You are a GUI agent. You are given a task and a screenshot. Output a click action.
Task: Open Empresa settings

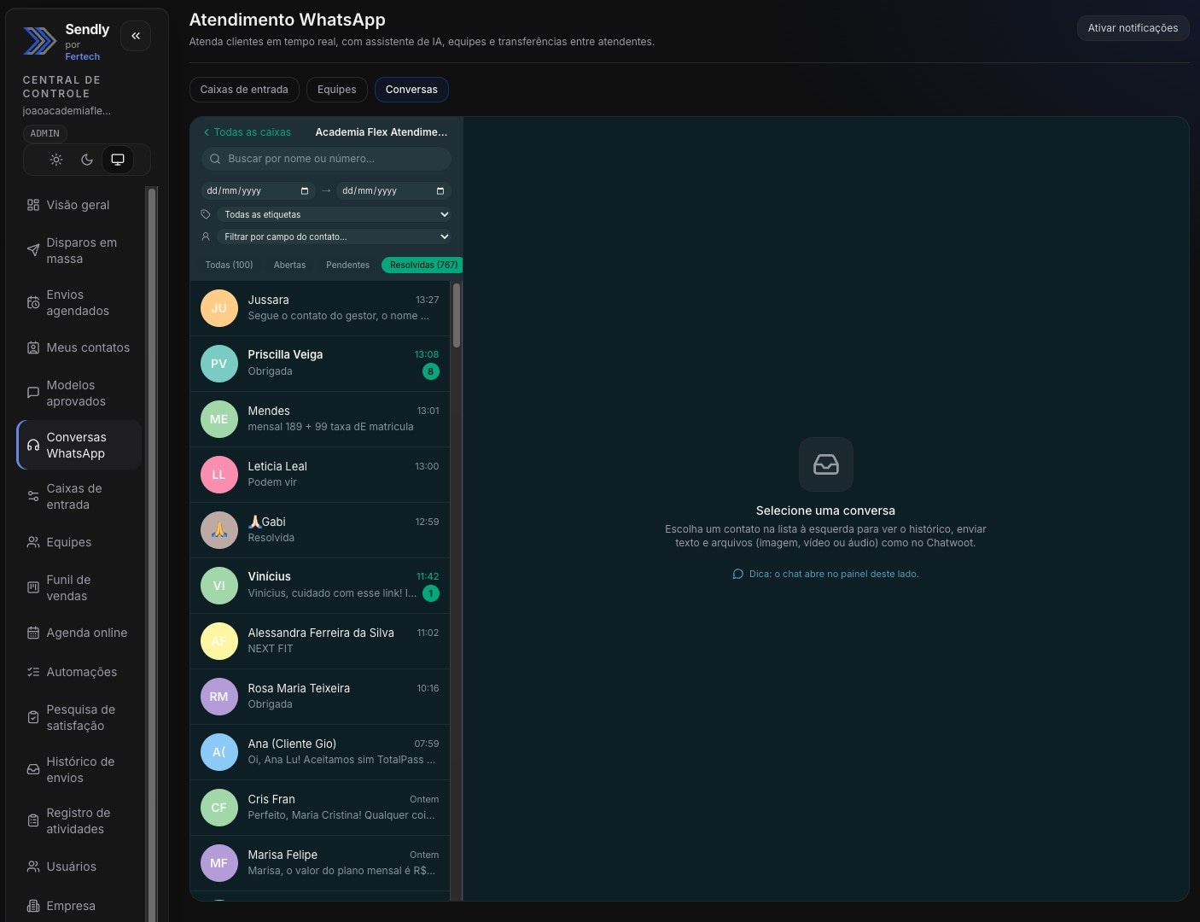click(x=79, y=906)
